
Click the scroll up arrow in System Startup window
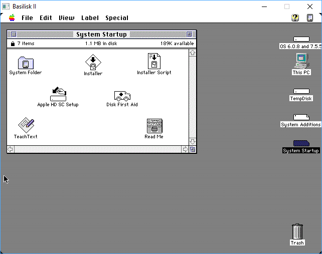tap(193, 53)
